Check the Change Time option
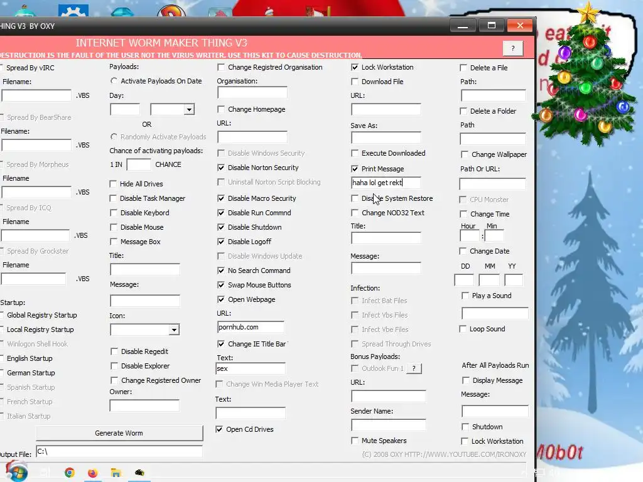 coord(463,214)
